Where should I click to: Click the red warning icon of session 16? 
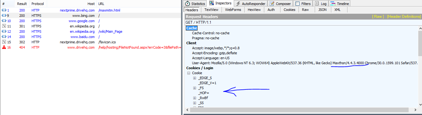click(x=4, y=47)
